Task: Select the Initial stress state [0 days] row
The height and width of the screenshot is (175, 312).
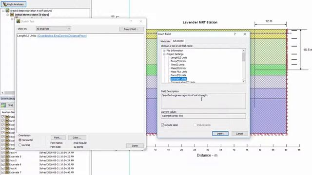Action: coord(32,15)
